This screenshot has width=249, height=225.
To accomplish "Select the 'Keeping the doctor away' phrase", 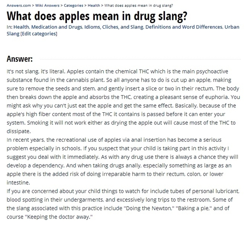I will (59, 217).
